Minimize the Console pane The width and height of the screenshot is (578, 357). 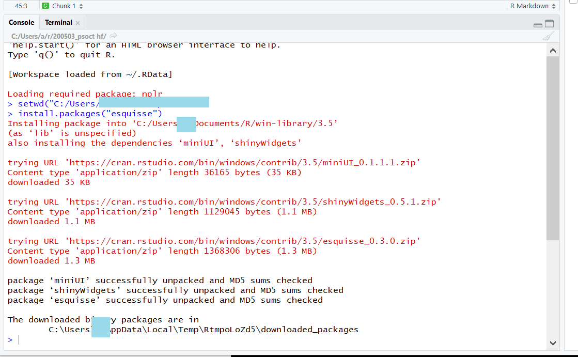click(x=538, y=24)
